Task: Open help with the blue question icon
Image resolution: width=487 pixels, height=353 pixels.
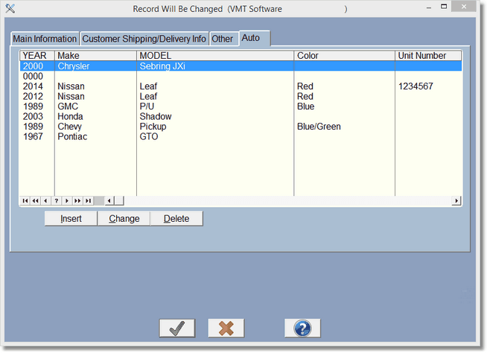Action: pyautogui.click(x=302, y=328)
